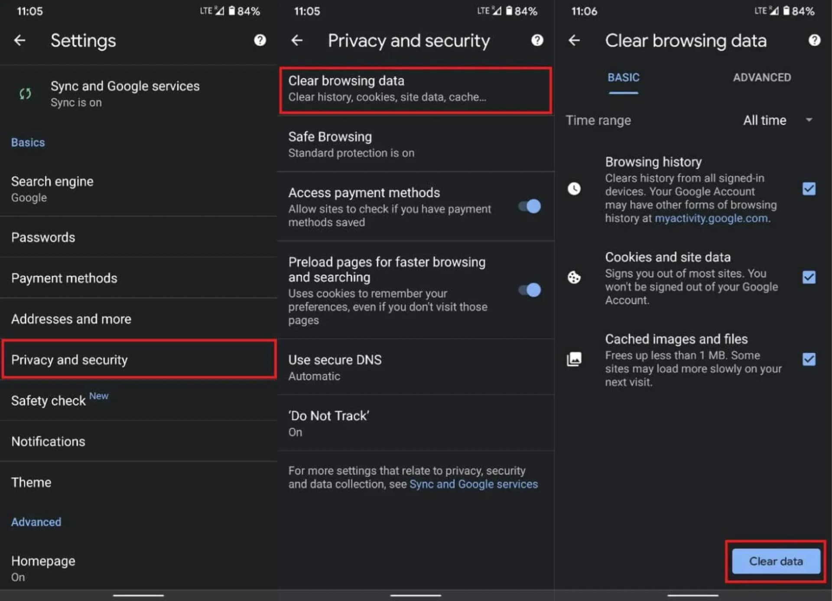Screen dimensions: 832x601
Task: Go back from Clear browsing data
Action: pyautogui.click(x=574, y=40)
